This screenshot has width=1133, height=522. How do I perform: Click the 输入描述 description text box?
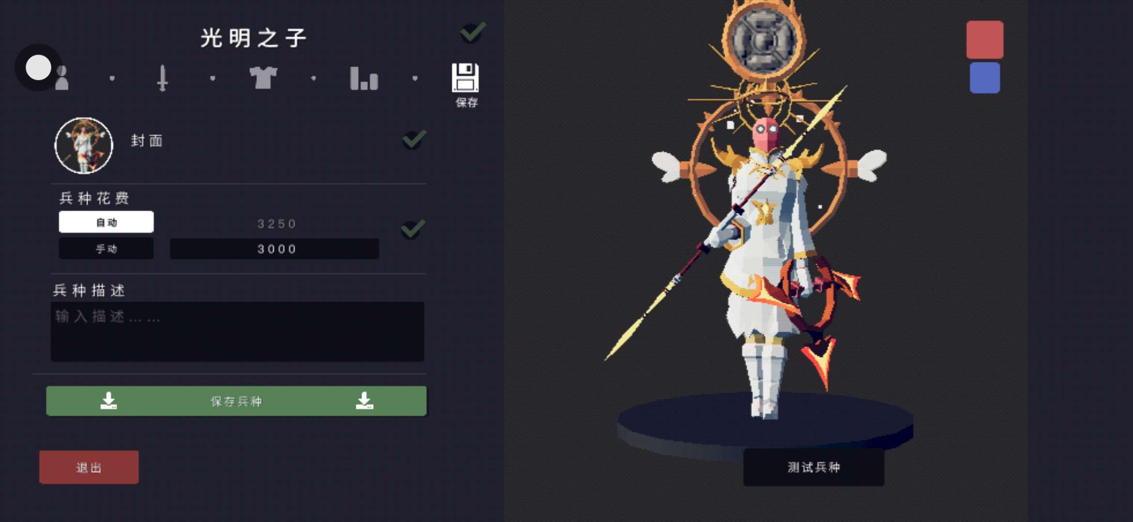[x=237, y=332]
